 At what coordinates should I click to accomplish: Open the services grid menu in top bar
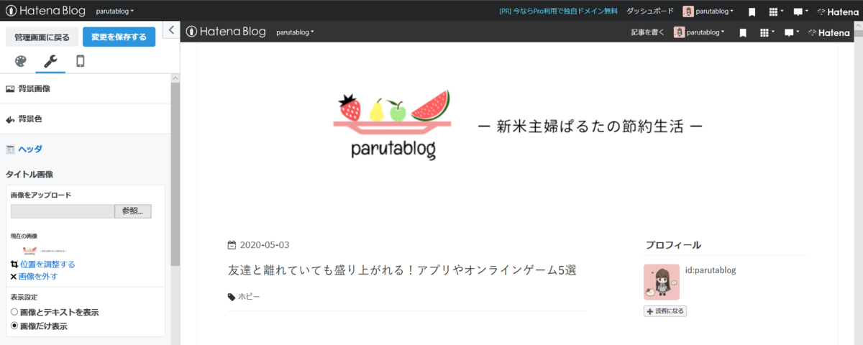pos(775,11)
